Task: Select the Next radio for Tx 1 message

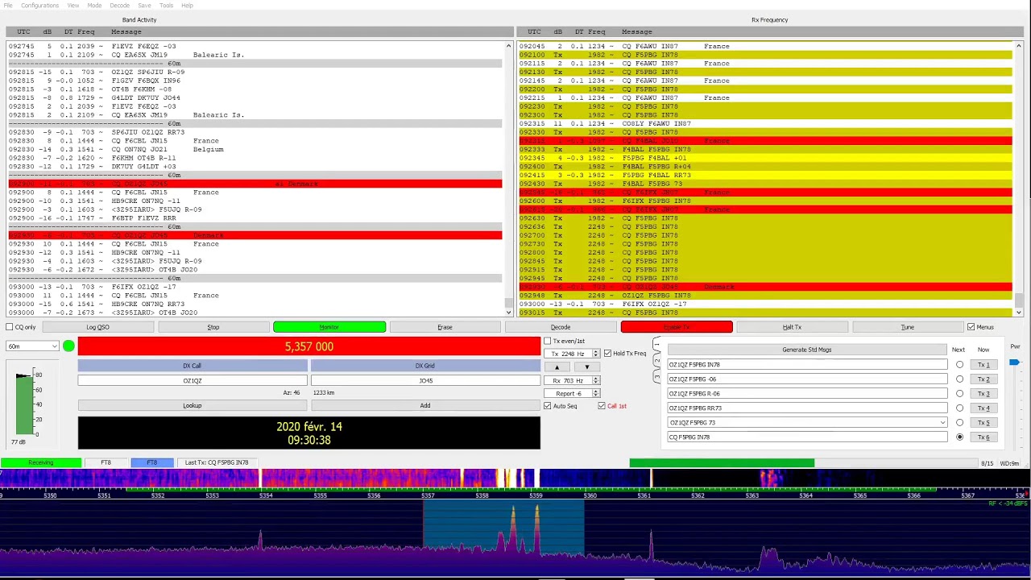Action: coord(959,365)
